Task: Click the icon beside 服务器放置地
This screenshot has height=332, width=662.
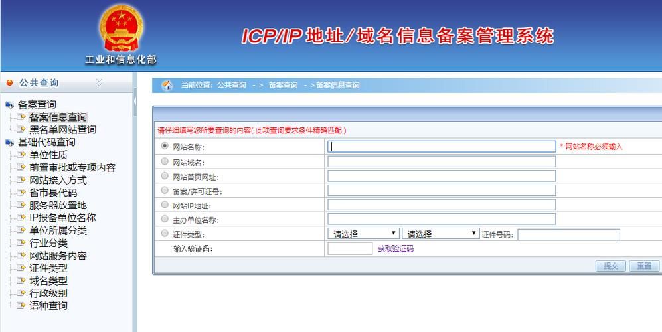Action: pos(21,205)
